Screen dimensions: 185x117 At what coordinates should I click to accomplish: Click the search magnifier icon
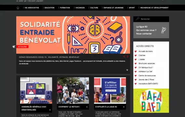pyautogui.click(x=137, y=19)
